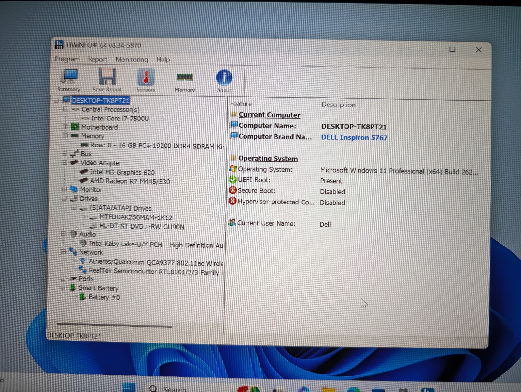521x392 pixels.
Task: Click the Operating System section heading
Action: pos(268,158)
